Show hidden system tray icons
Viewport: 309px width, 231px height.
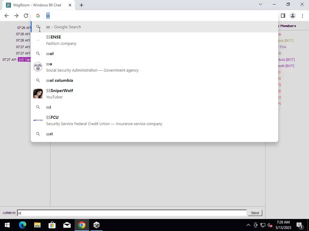click(x=248, y=225)
